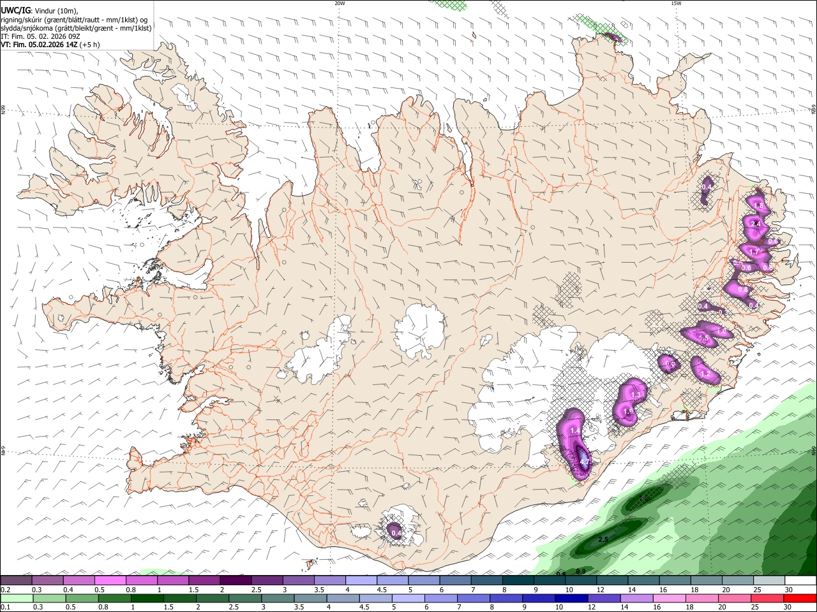Select the palest green first swatch in the lower rain scale

[x=16, y=599]
